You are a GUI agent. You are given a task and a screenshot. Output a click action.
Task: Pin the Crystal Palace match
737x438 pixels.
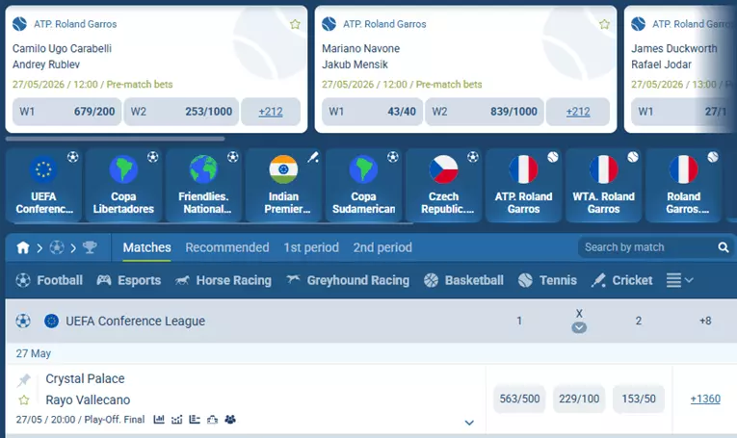click(x=23, y=379)
